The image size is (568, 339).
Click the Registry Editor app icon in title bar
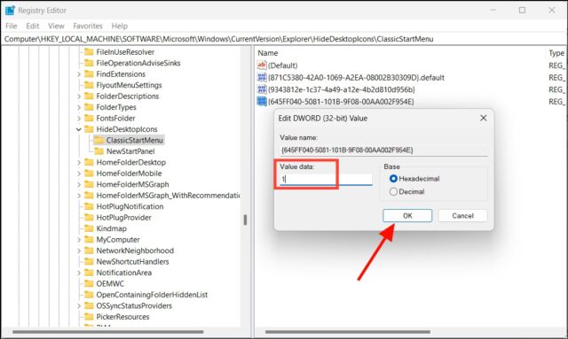10,10
